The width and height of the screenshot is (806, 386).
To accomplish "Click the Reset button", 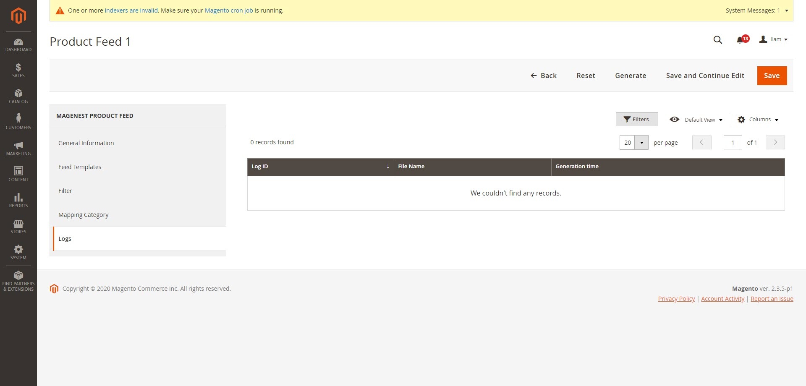I will [586, 76].
